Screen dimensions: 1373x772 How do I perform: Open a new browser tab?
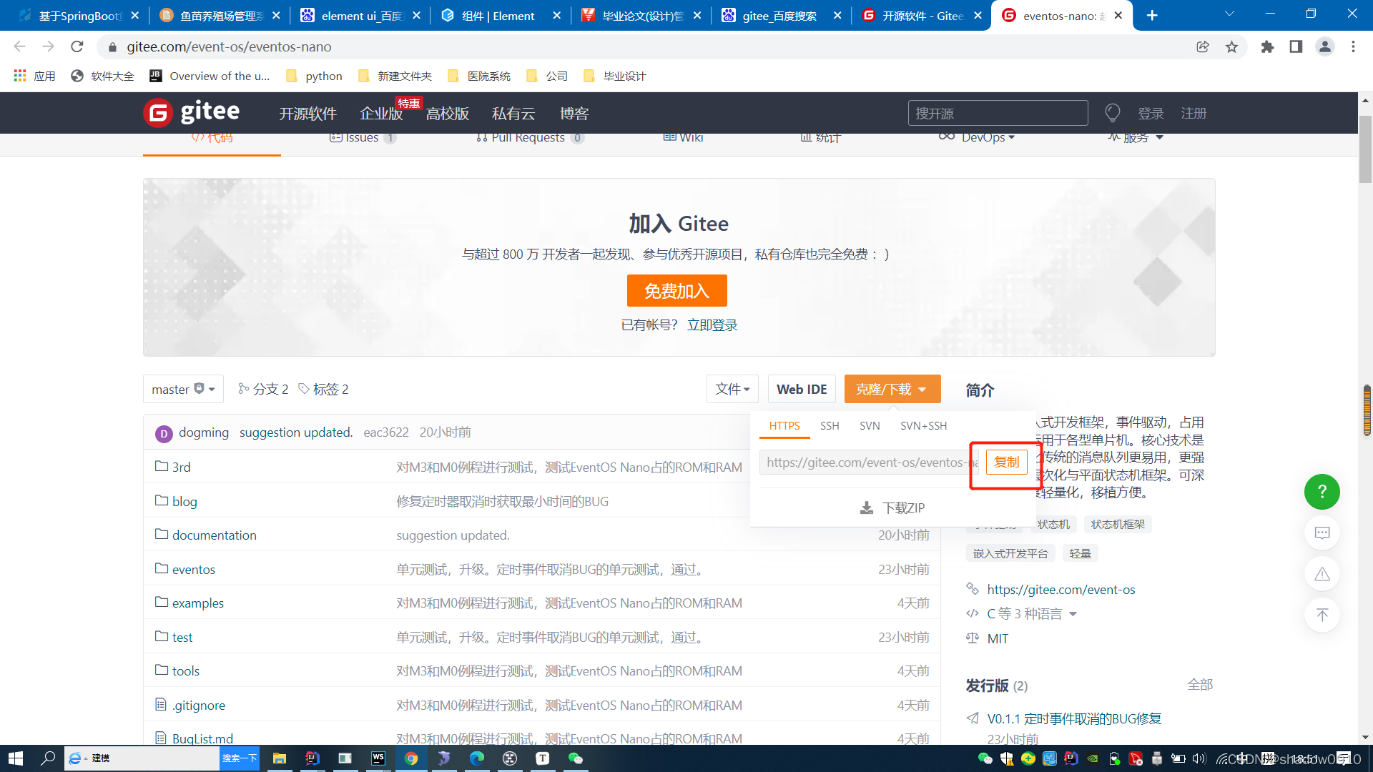[x=1152, y=16]
